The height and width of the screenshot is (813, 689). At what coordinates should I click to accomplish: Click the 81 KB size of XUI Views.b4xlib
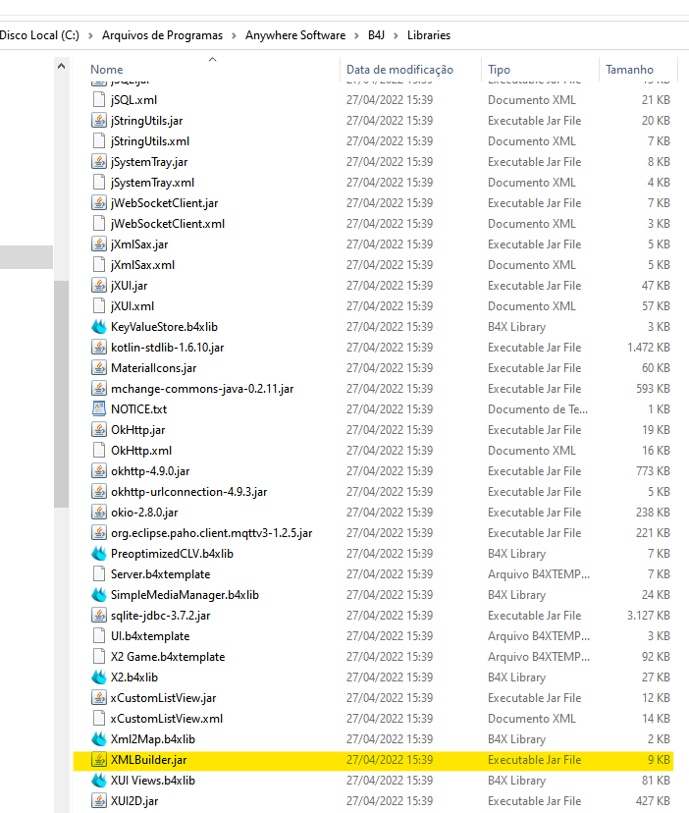(x=656, y=781)
